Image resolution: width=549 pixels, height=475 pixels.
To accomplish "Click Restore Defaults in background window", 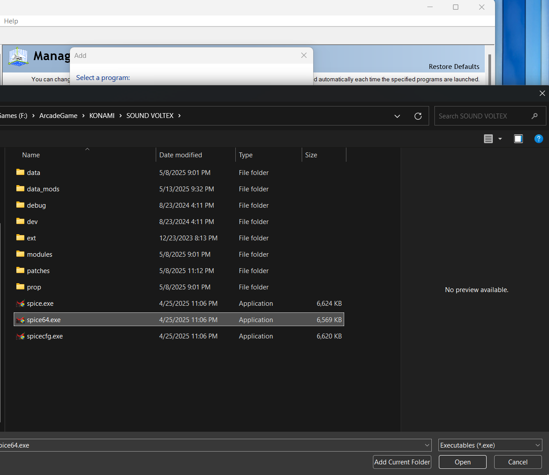I will 454,67.
